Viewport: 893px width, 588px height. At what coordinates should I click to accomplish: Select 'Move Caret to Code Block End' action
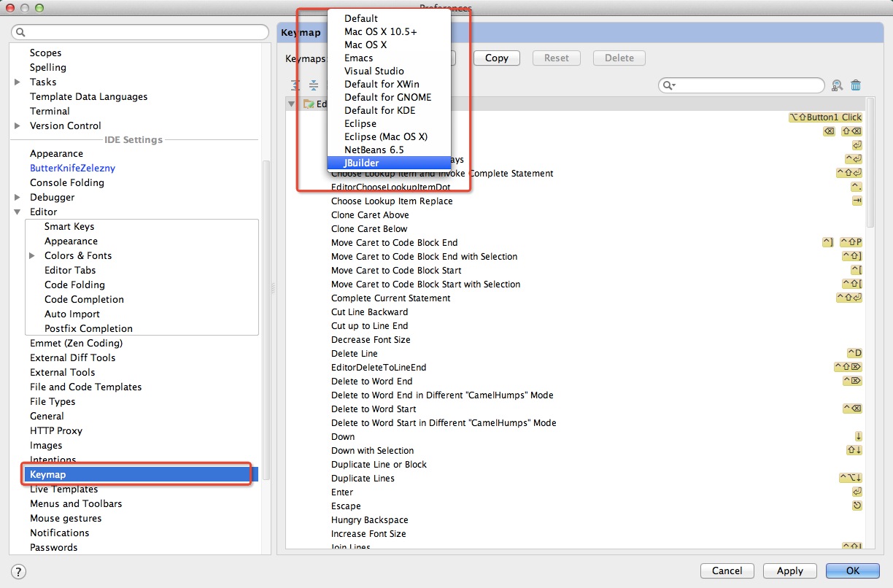[x=395, y=243]
